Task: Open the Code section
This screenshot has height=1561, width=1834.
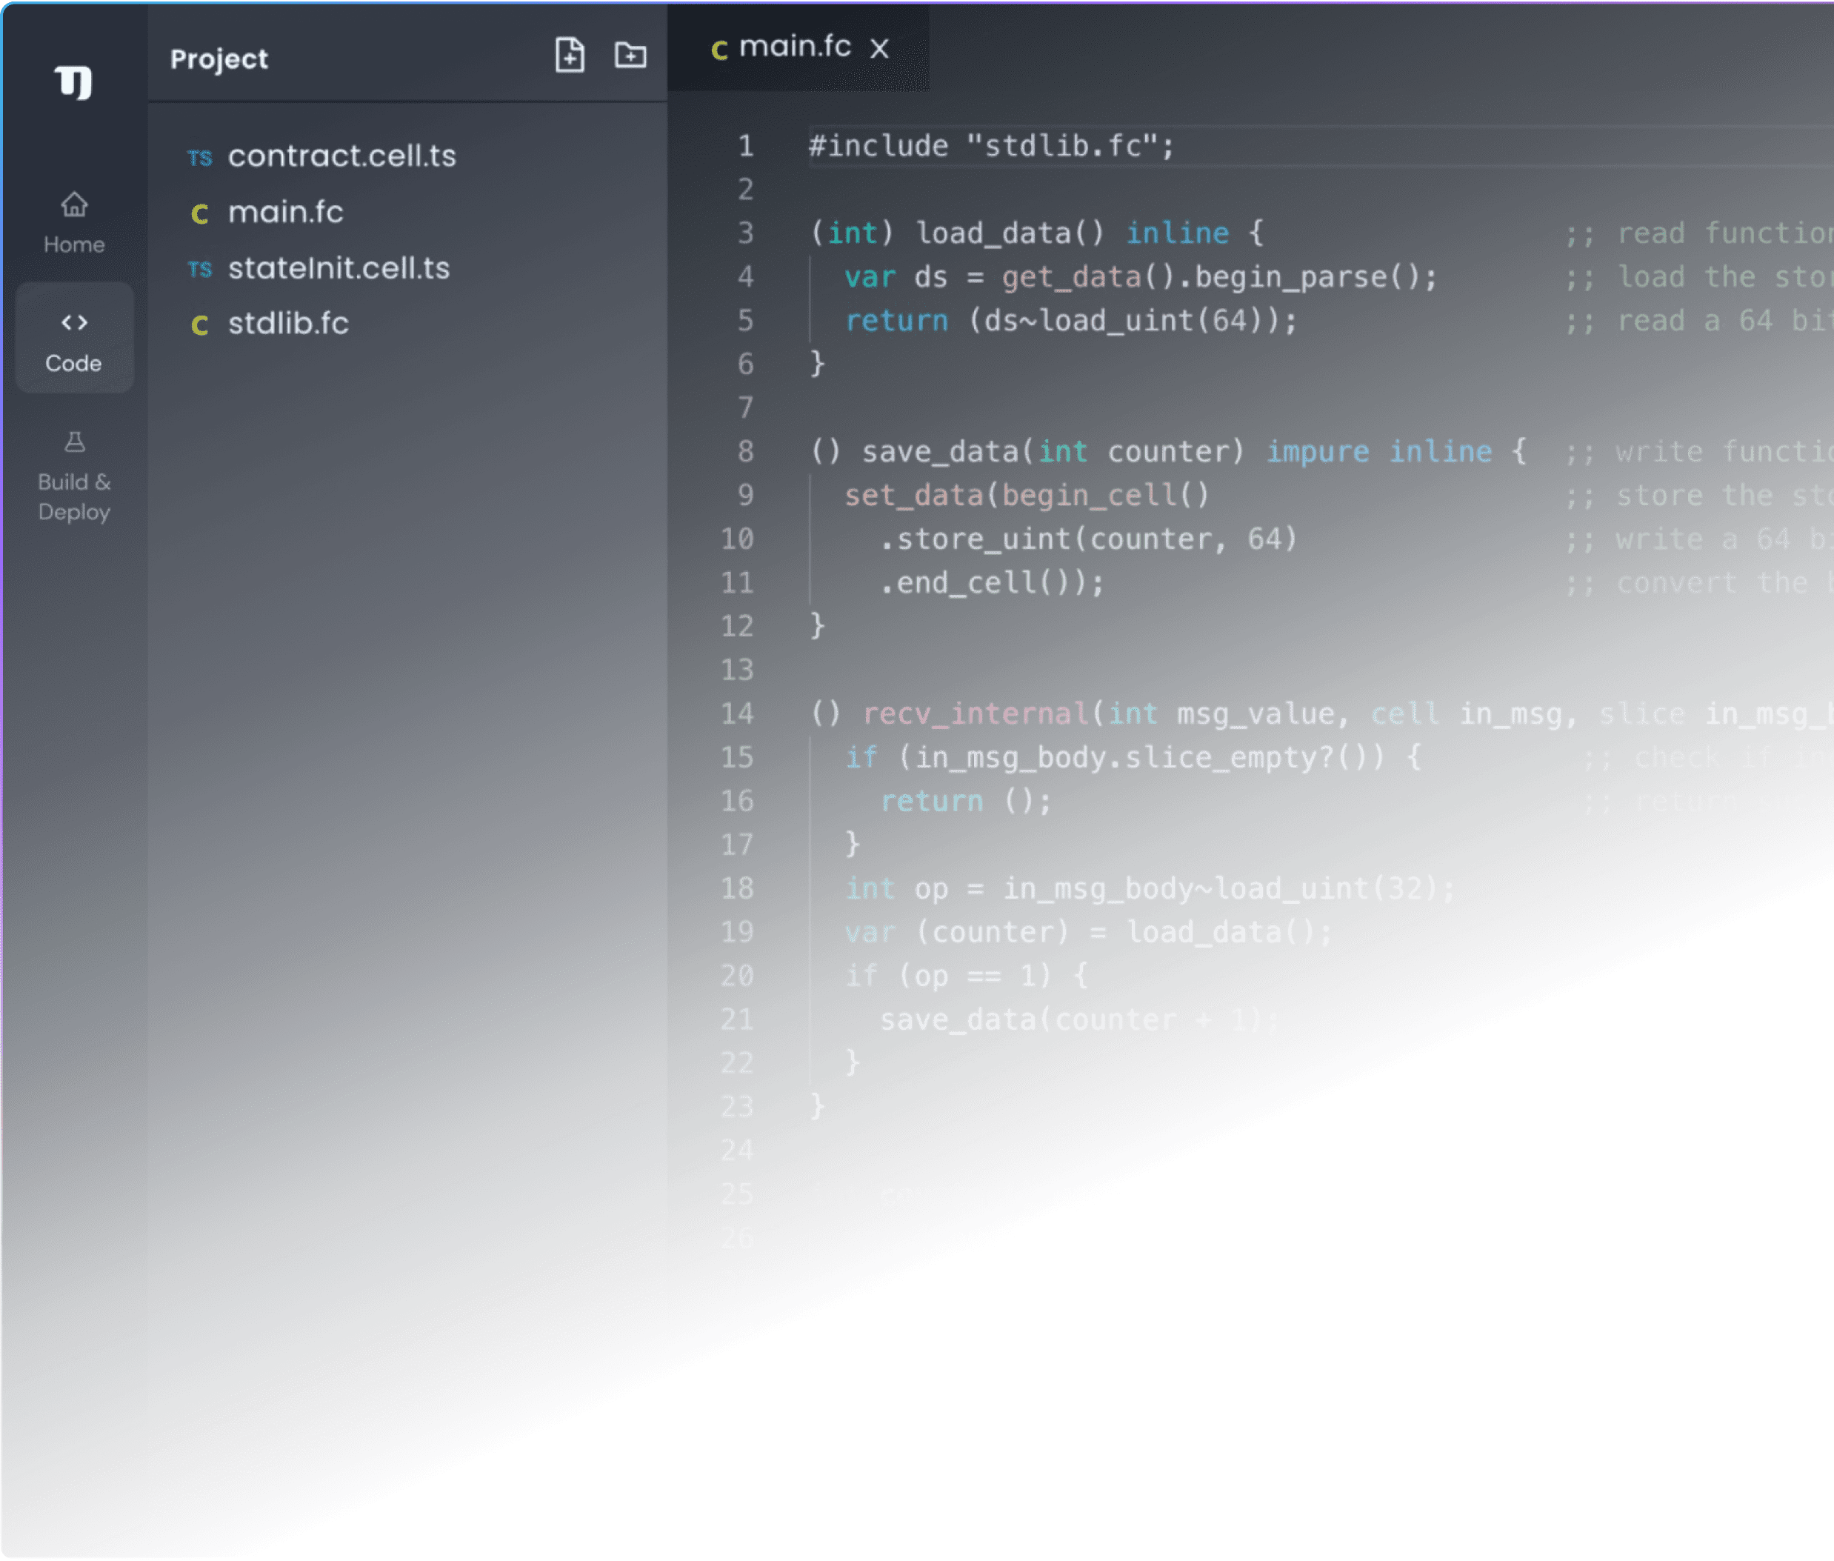Action: click(74, 340)
